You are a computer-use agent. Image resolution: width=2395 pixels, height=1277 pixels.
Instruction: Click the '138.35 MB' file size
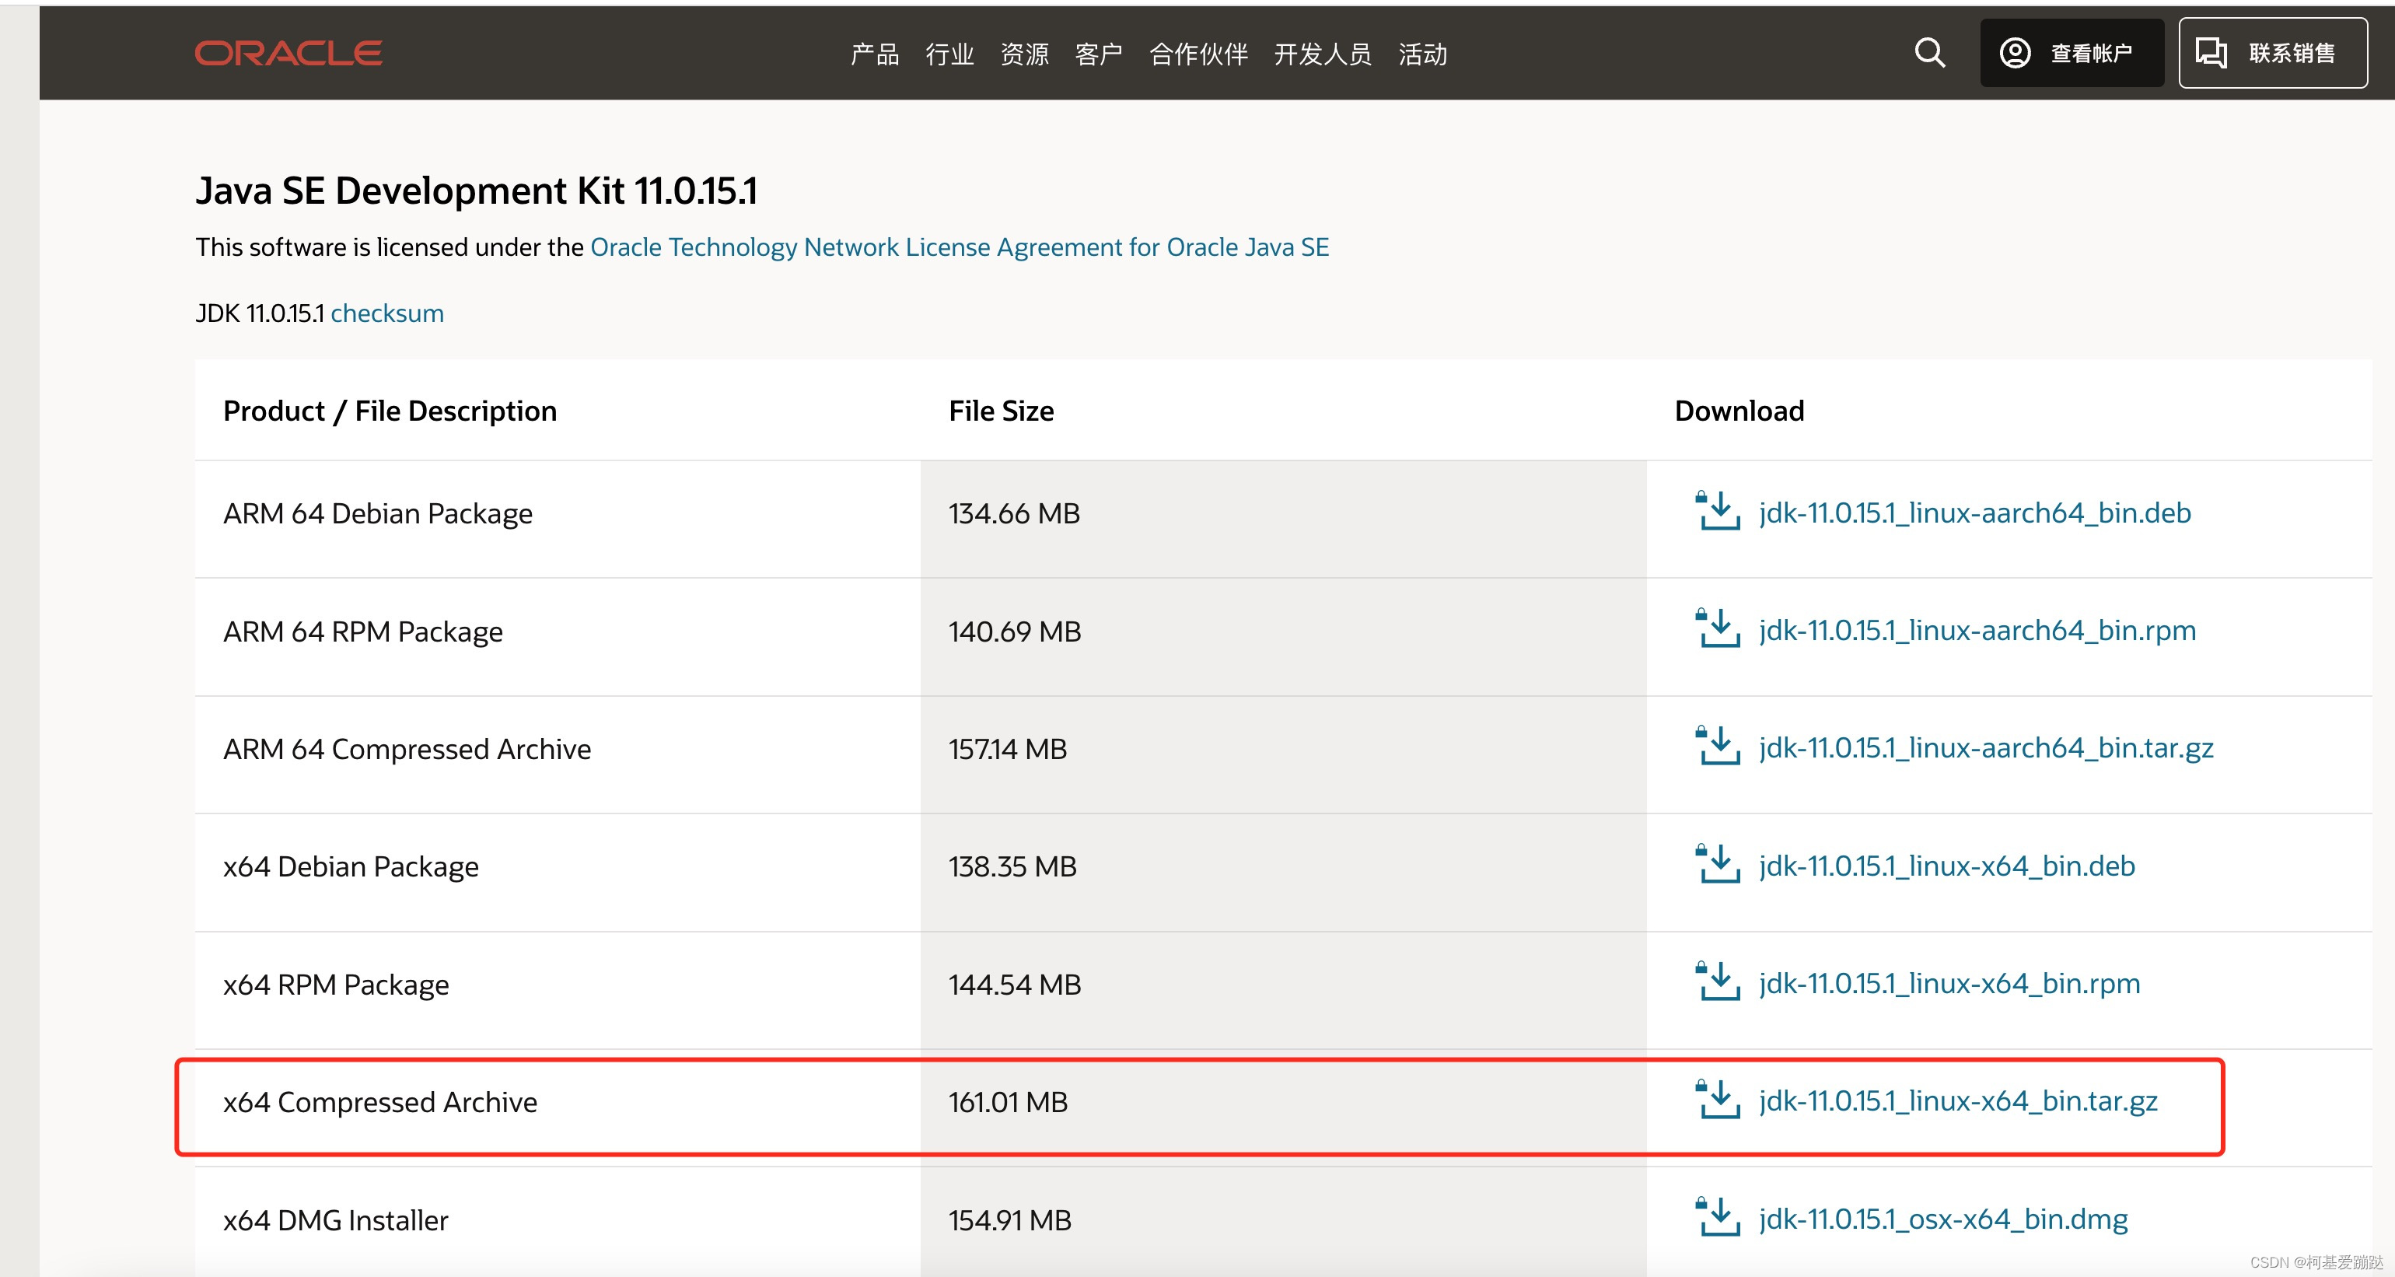tap(1012, 867)
